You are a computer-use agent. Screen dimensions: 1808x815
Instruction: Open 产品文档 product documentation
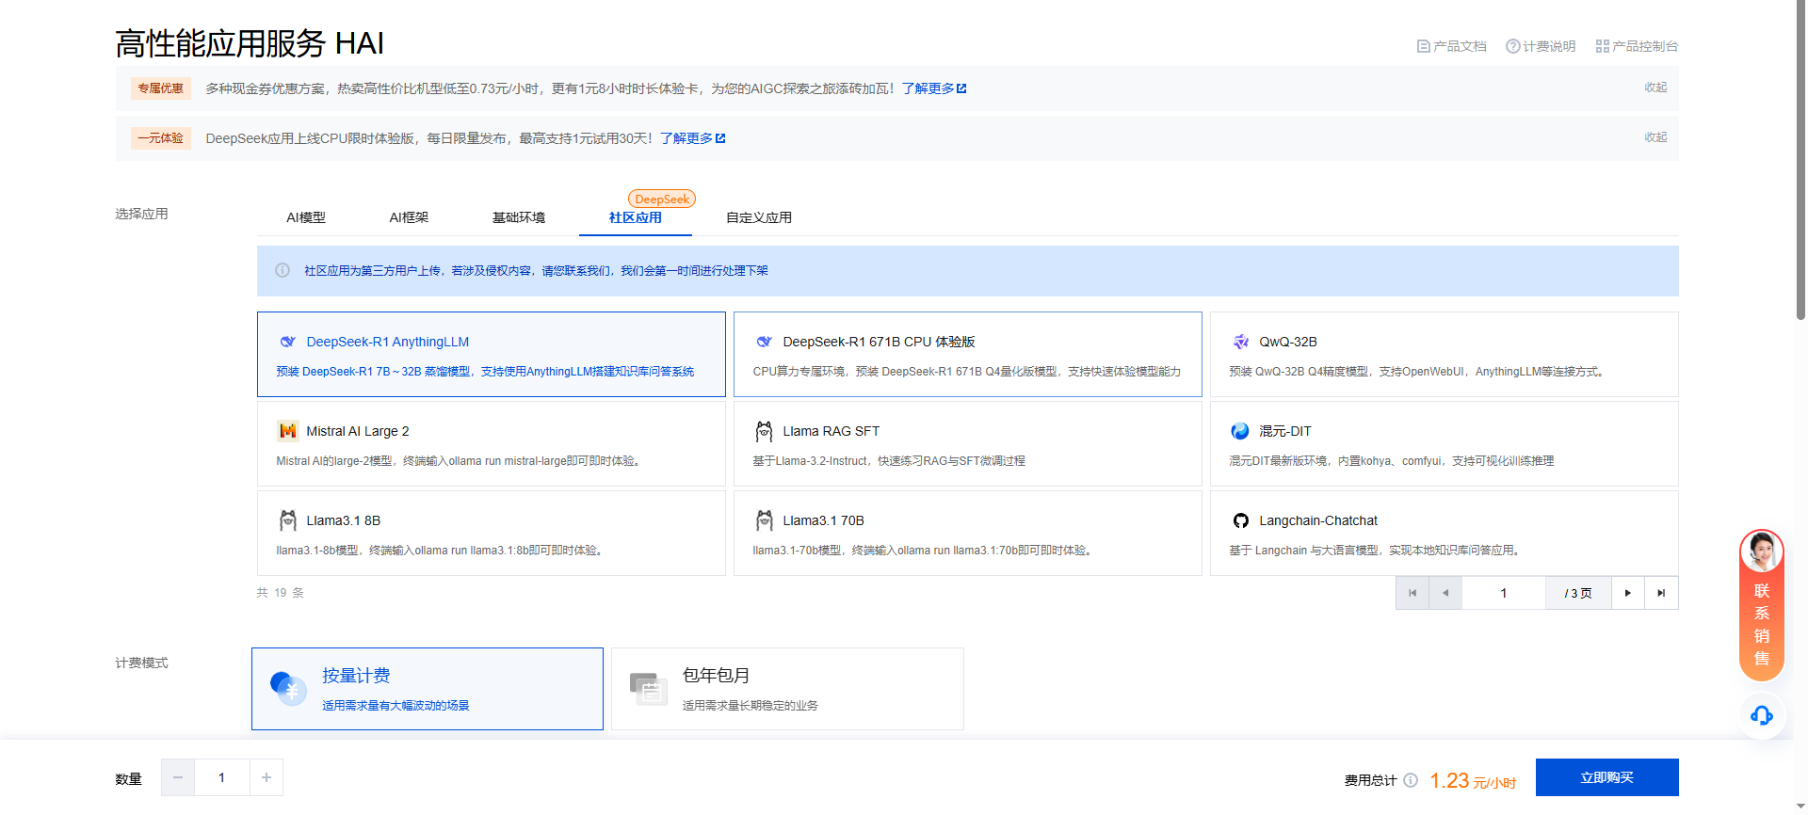pyautogui.click(x=1452, y=46)
